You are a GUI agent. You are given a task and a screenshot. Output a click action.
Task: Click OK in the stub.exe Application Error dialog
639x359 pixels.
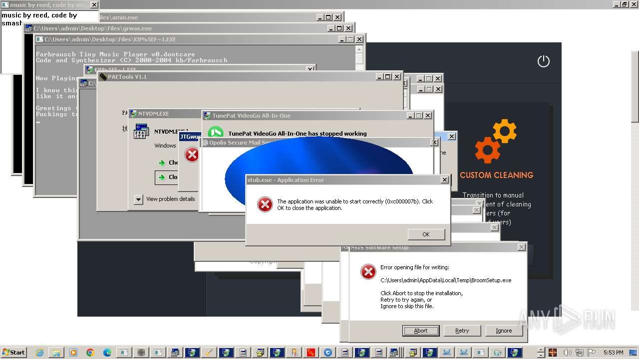(426, 234)
